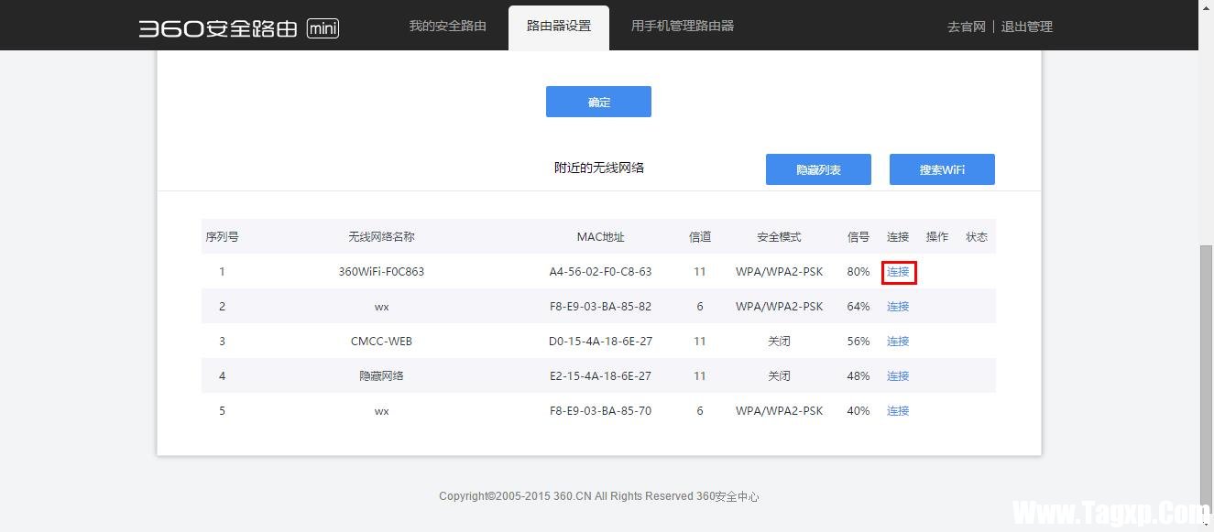Screen dimensions: 1214x532
Task: Click MAC address A4-56-02-F0-C8-63
Action: (600, 272)
